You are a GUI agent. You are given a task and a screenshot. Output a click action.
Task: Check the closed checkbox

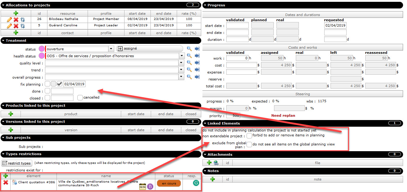coord(47,98)
